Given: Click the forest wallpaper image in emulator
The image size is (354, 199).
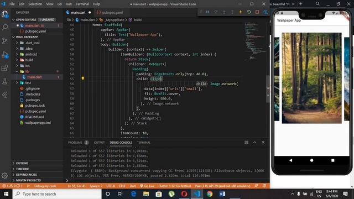Looking at the screenshot, I should point(311,78).
